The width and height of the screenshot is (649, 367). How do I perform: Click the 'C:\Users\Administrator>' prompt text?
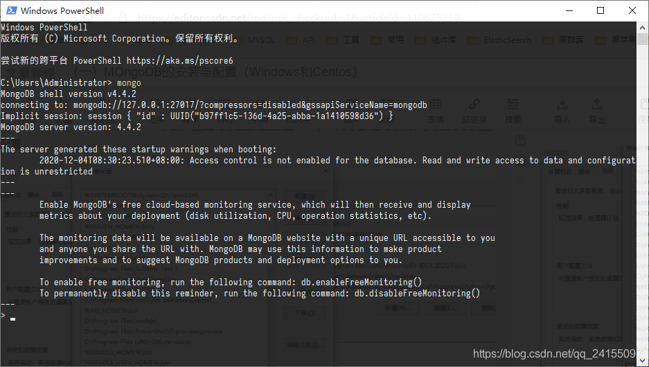point(56,83)
